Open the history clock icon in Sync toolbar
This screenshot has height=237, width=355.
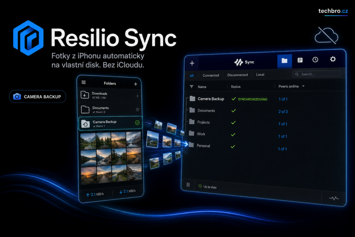315,60
